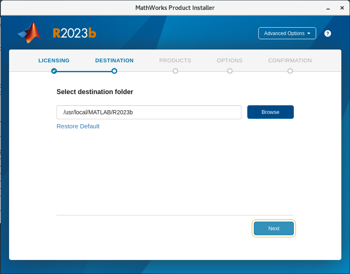Viewport: 350px width, 274px height.
Task: Click the Browse button
Action: coord(270,112)
